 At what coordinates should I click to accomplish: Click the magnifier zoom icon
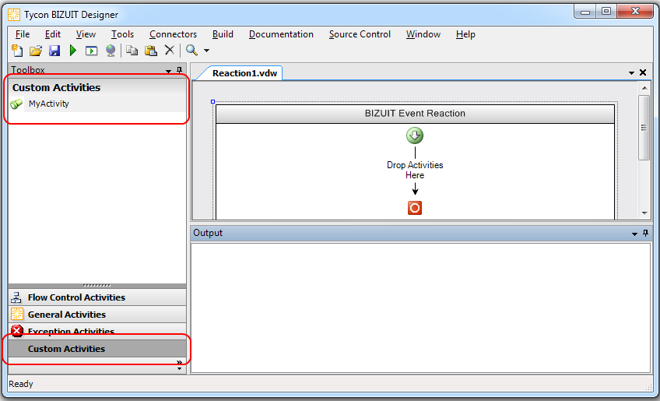[x=191, y=50]
